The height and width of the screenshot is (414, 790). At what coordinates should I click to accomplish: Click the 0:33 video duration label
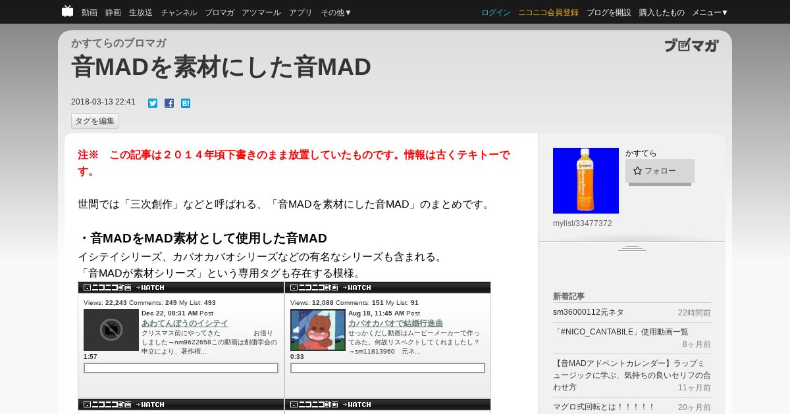pyautogui.click(x=297, y=356)
